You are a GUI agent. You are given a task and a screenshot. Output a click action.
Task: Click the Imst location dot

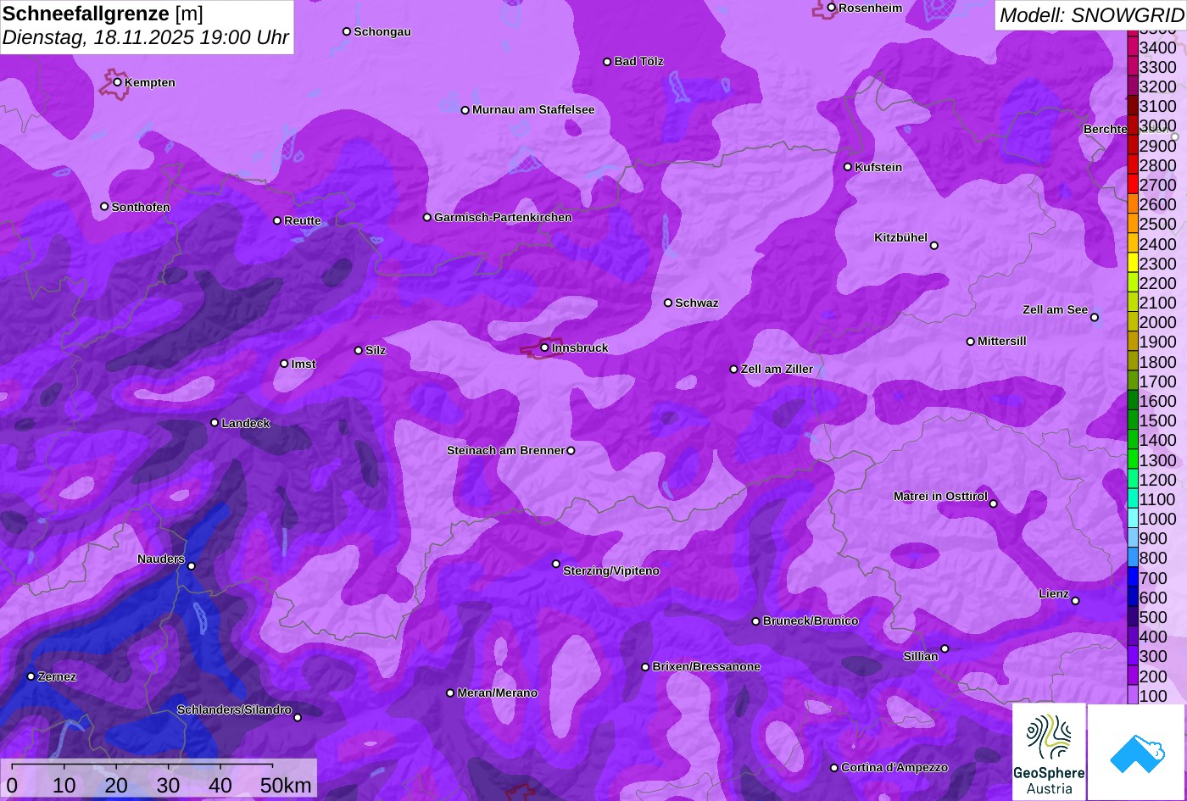coord(284,364)
